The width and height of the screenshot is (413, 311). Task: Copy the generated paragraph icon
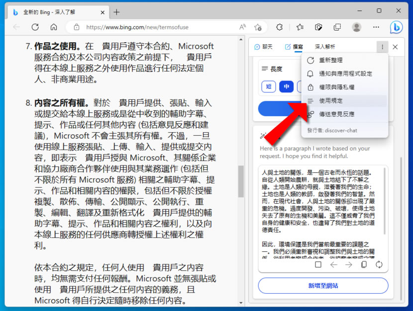tap(364, 264)
